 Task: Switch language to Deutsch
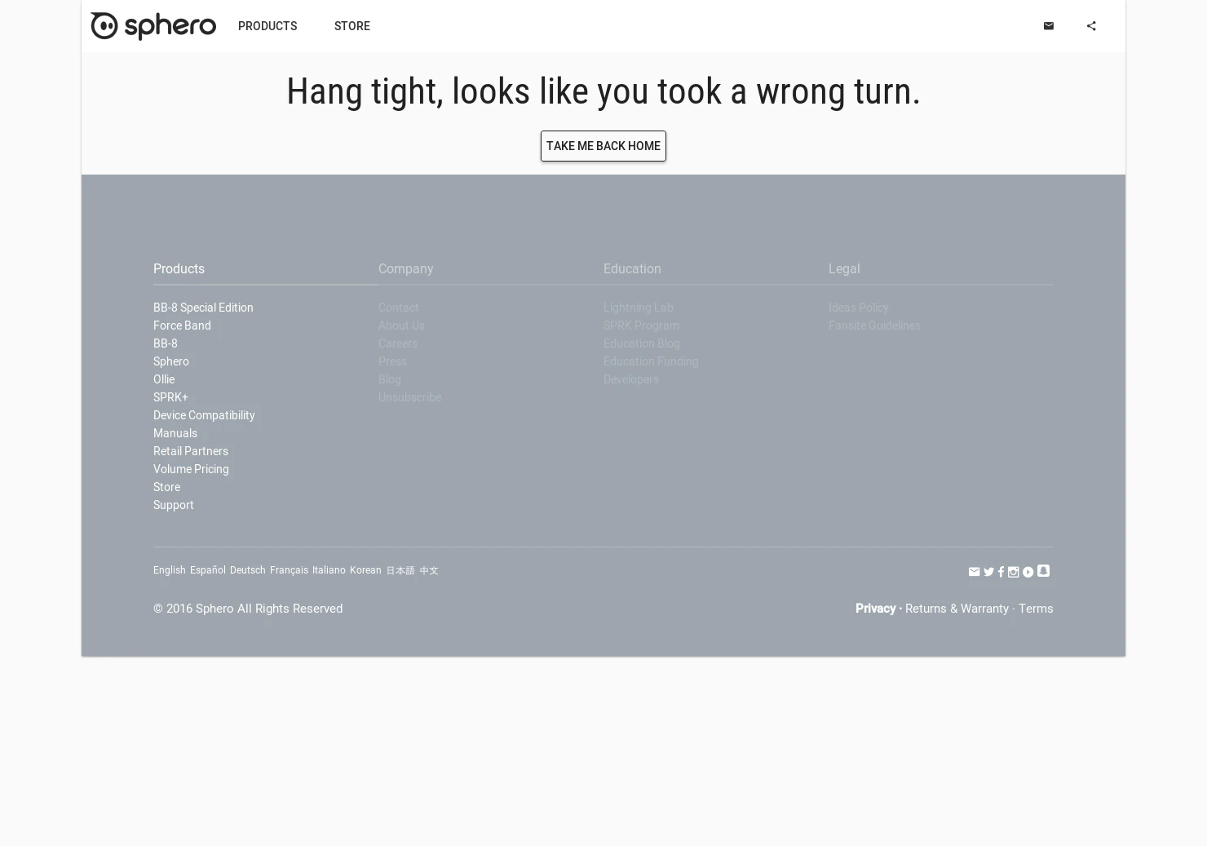248,570
